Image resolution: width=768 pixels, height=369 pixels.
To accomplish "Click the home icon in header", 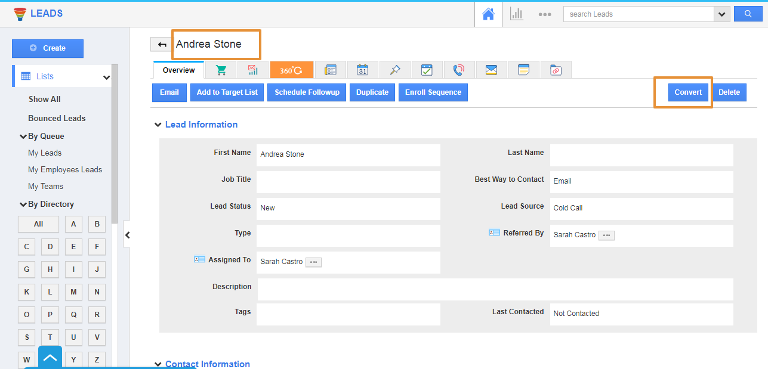I will (x=488, y=14).
